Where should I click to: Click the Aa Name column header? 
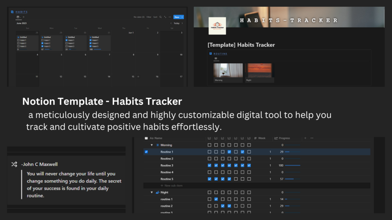[x=156, y=138]
